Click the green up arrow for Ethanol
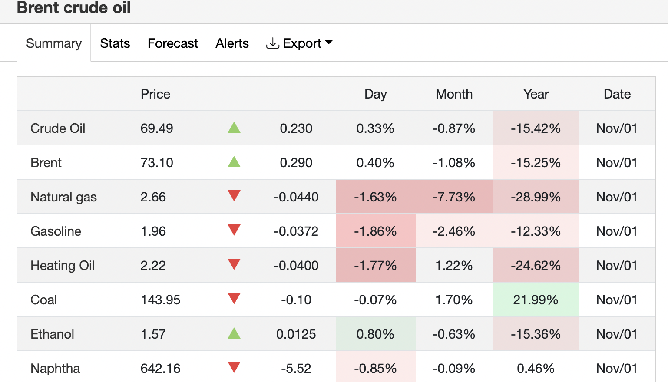Image resolution: width=668 pixels, height=382 pixels. pos(234,333)
